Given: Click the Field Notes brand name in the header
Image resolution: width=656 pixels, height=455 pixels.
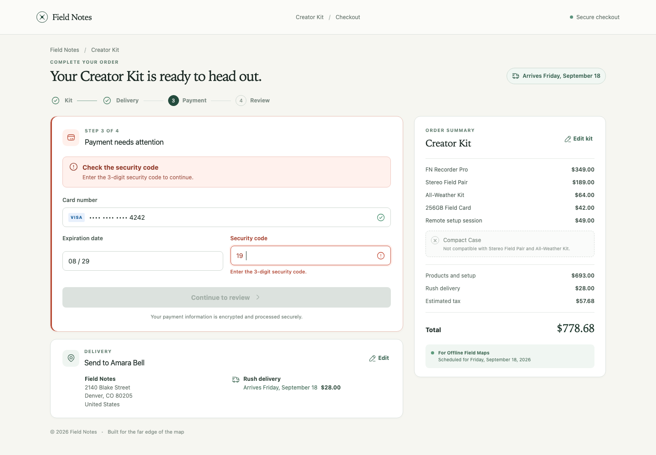Looking at the screenshot, I should pos(72,17).
